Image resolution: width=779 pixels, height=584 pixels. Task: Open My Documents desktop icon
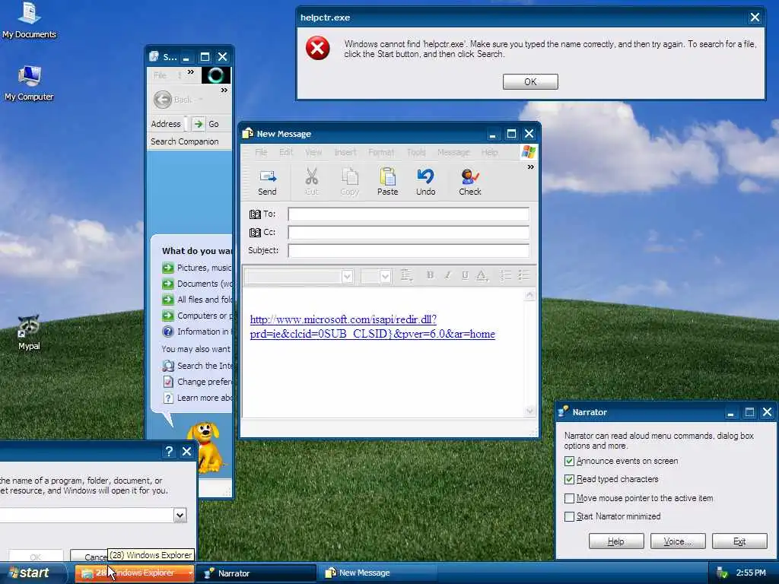29,21
